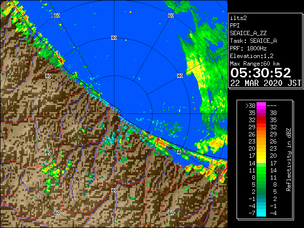Pick the yellow legend swatch beside "17"

261,156
